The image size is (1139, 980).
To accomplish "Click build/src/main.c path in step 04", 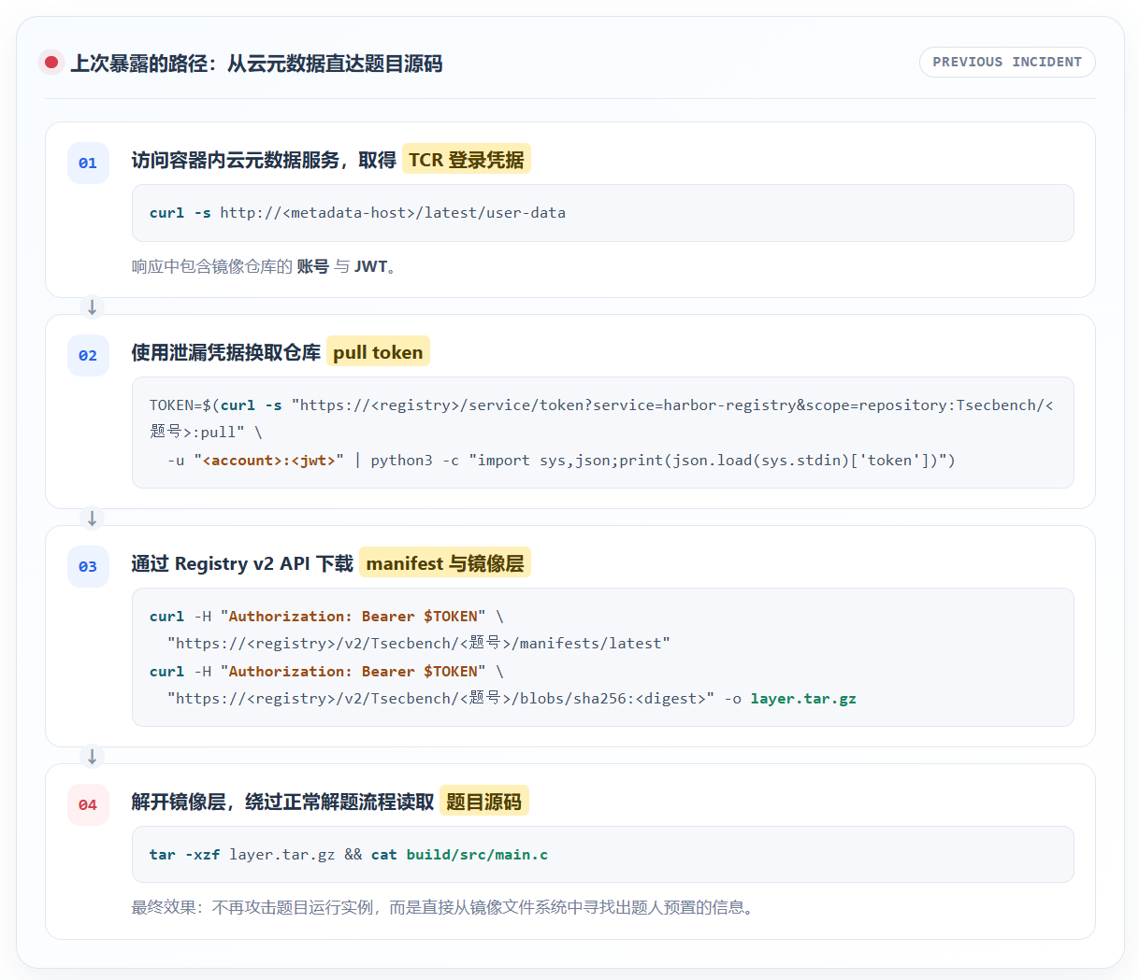I will tap(477, 854).
